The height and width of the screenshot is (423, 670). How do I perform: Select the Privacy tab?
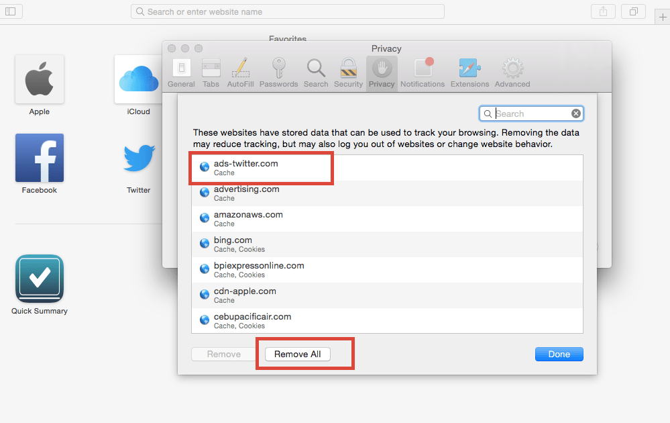[382, 73]
